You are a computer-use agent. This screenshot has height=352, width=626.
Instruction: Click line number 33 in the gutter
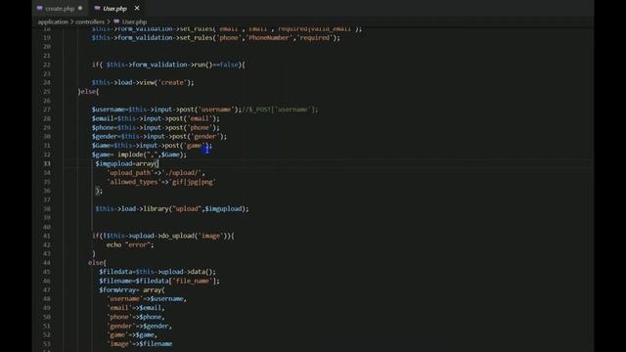click(x=47, y=163)
